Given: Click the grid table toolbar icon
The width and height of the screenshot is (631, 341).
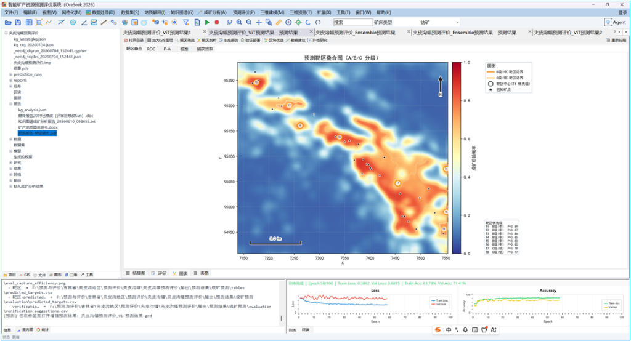Looking at the screenshot, I should click(x=29, y=23).
